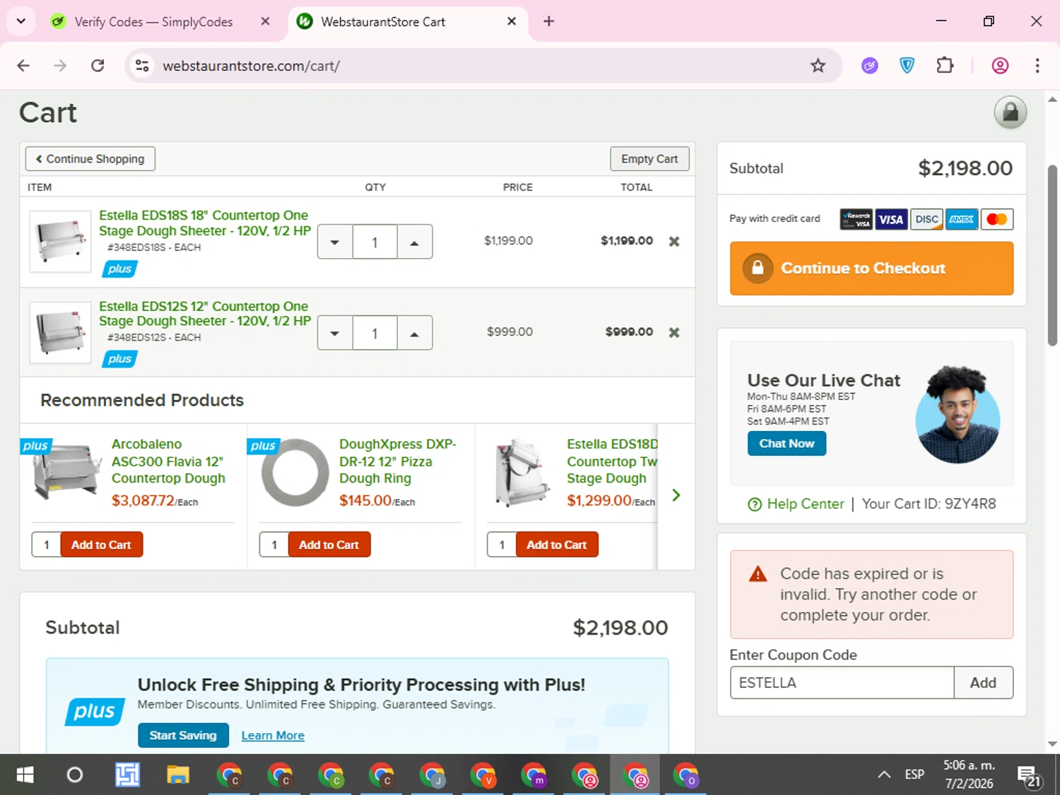Add Arcobaleno ASC300 Flavia to cart
The height and width of the screenshot is (795, 1060).
[x=102, y=545]
